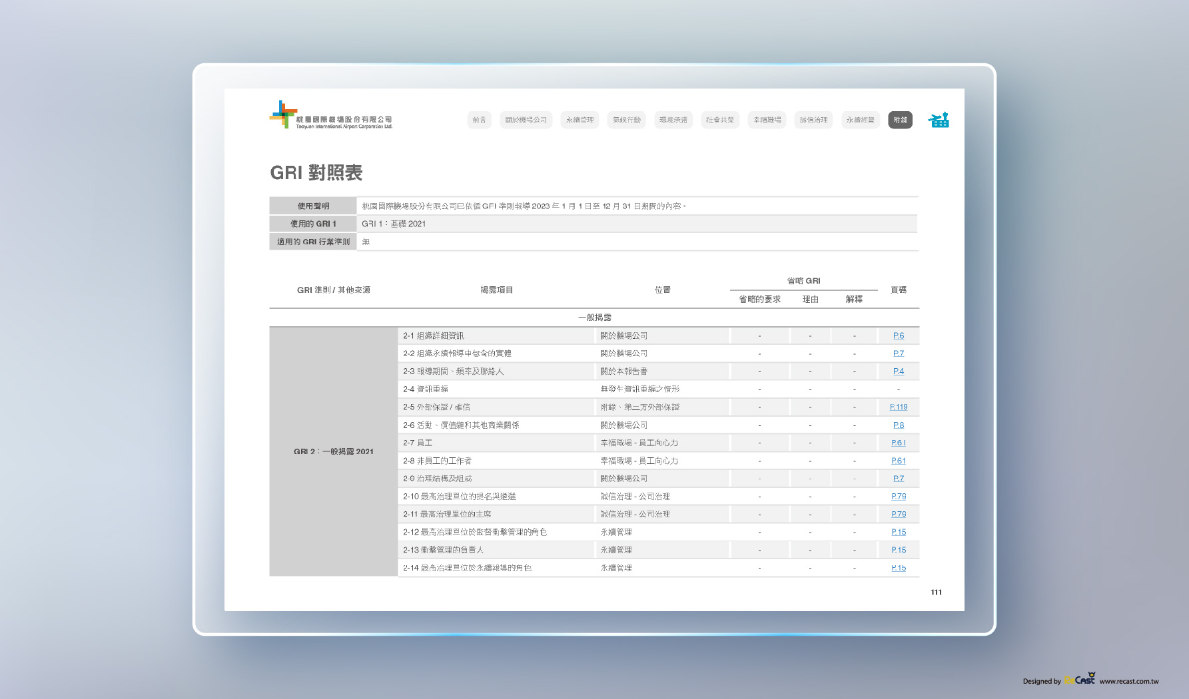1189x699 pixels.
Task: Switch to the 氣候行動 tab
Action: click(626, 120)
